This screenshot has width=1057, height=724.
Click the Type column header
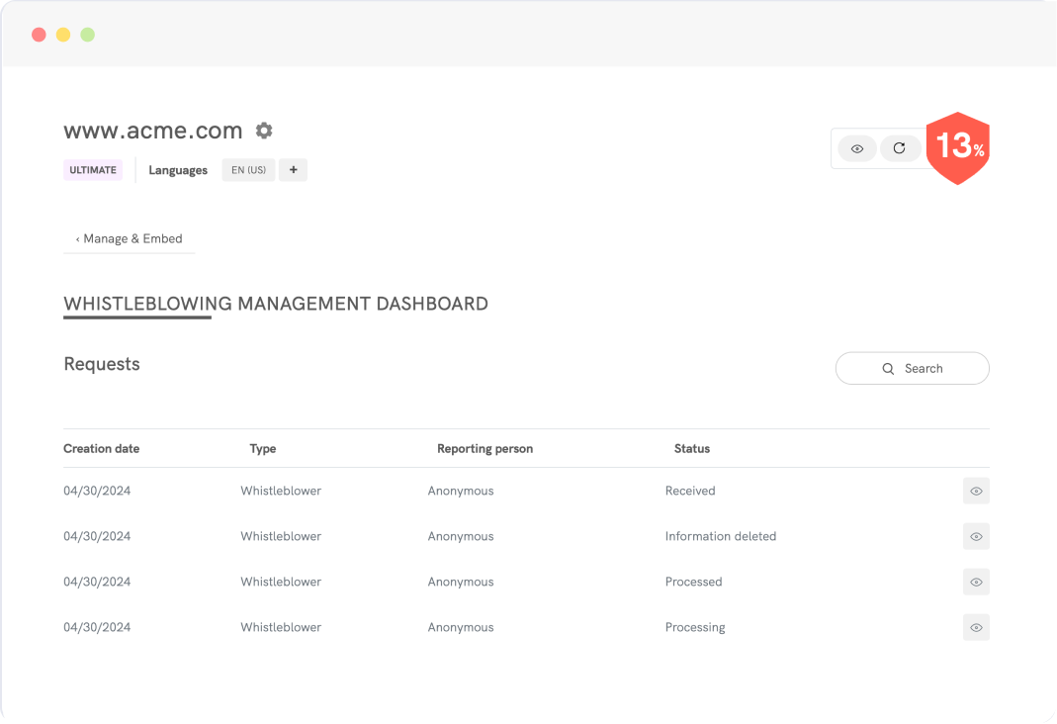pyautogui.click(x=263, y=448)
